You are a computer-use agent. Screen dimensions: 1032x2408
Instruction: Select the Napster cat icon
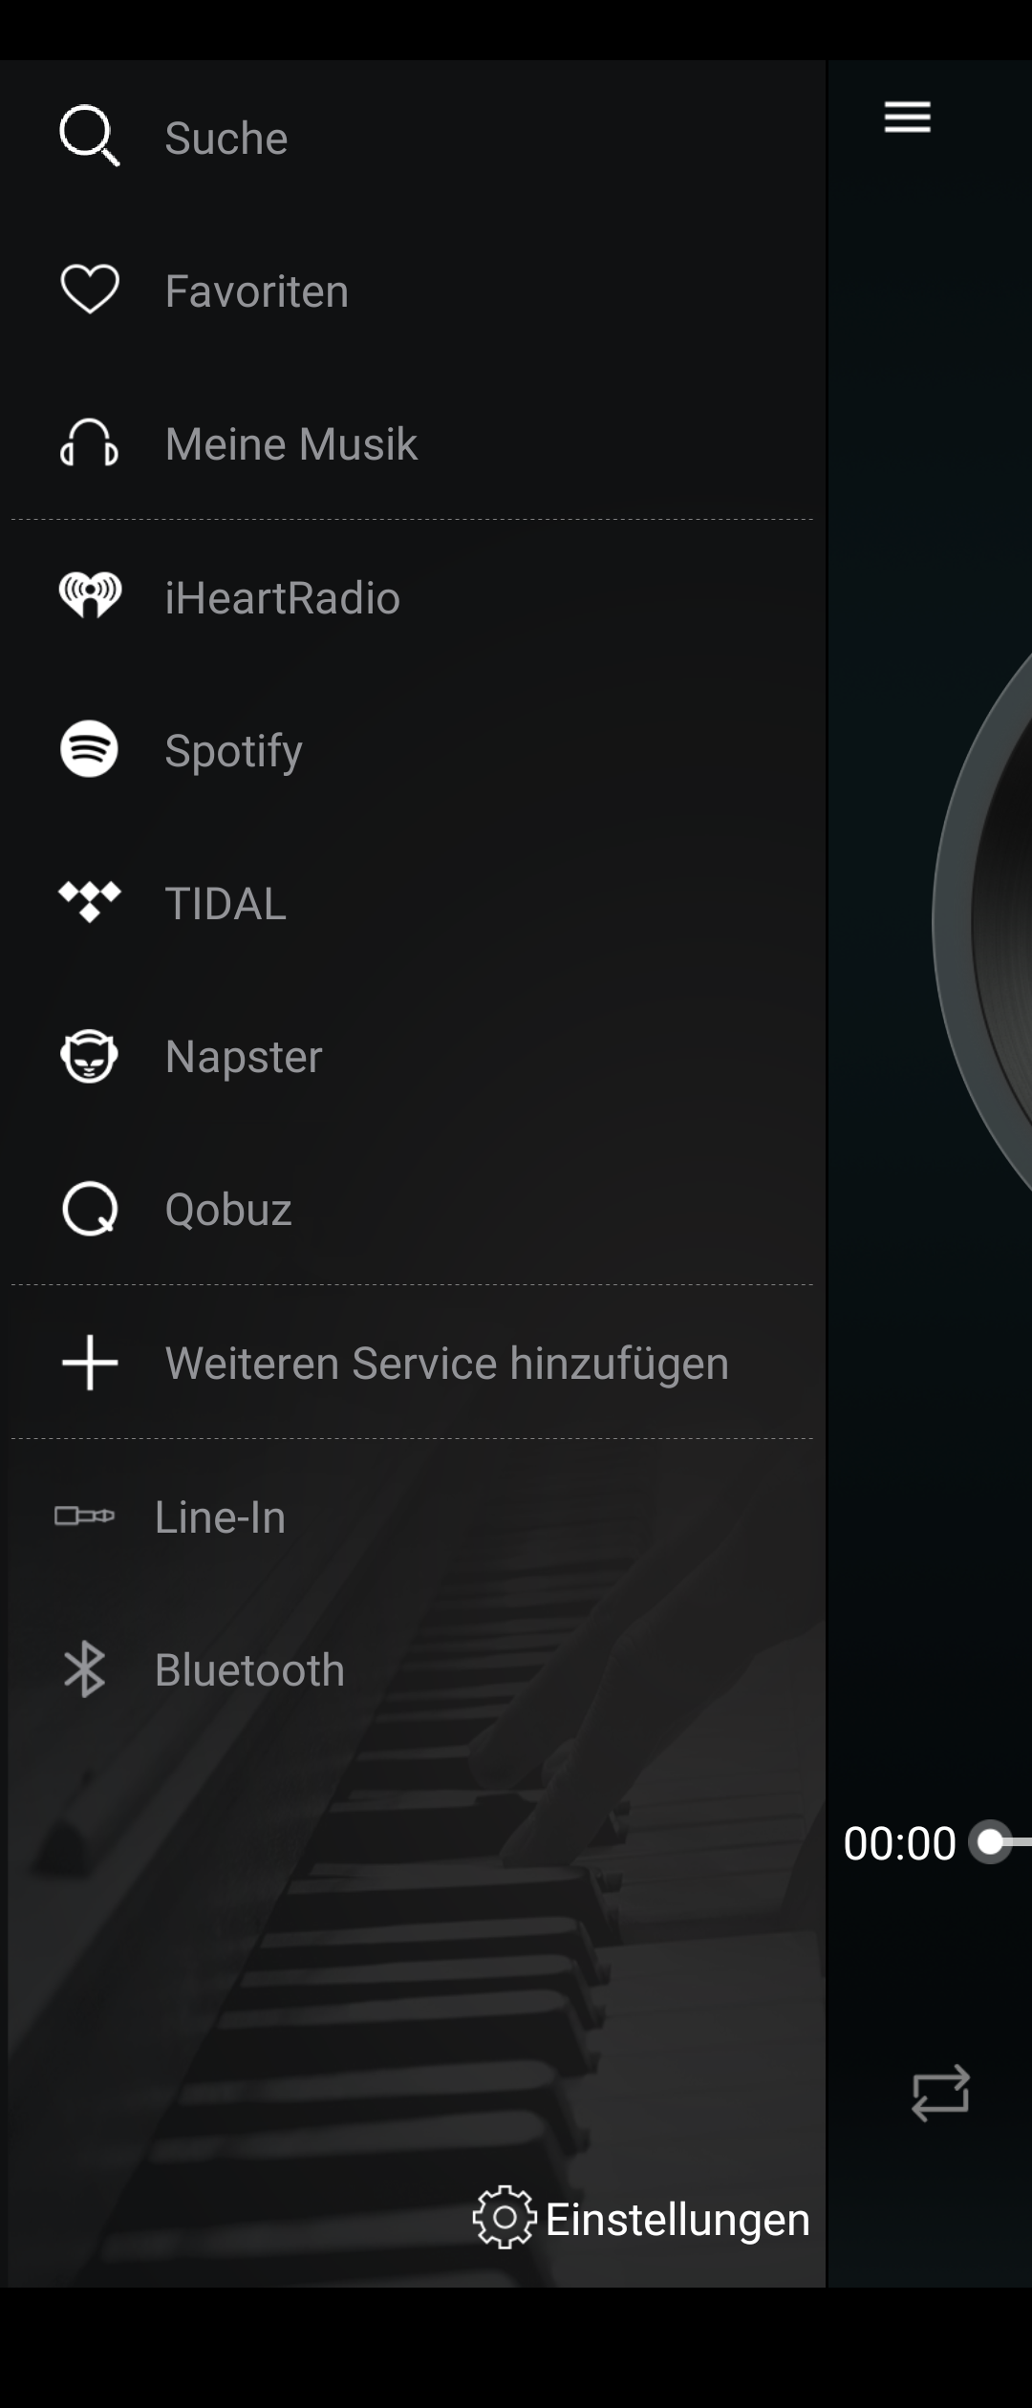click(89, 1056)
